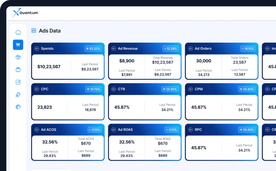The height and width of the screenshot is (171, 276).
Task: Click the CTR card chart icon
Action: tap(113, 89)
